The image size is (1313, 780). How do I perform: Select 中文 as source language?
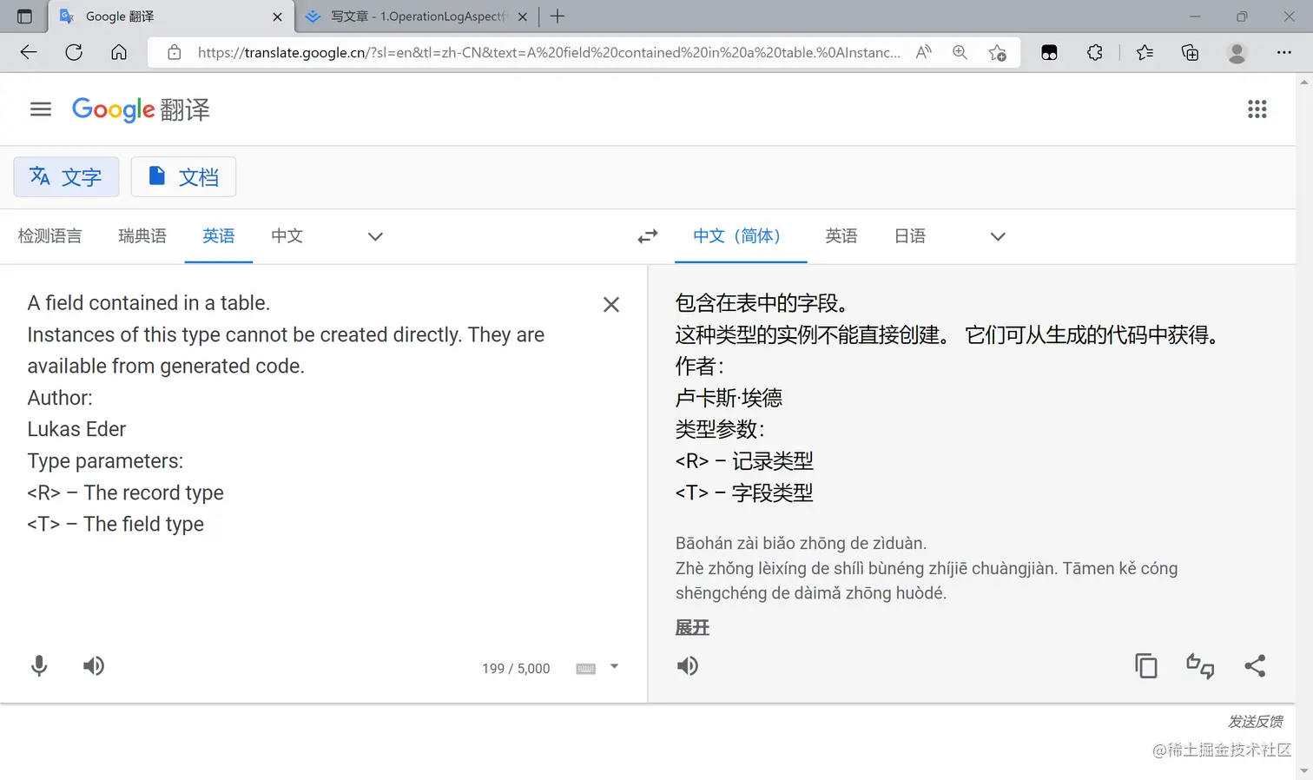(287, 236)
